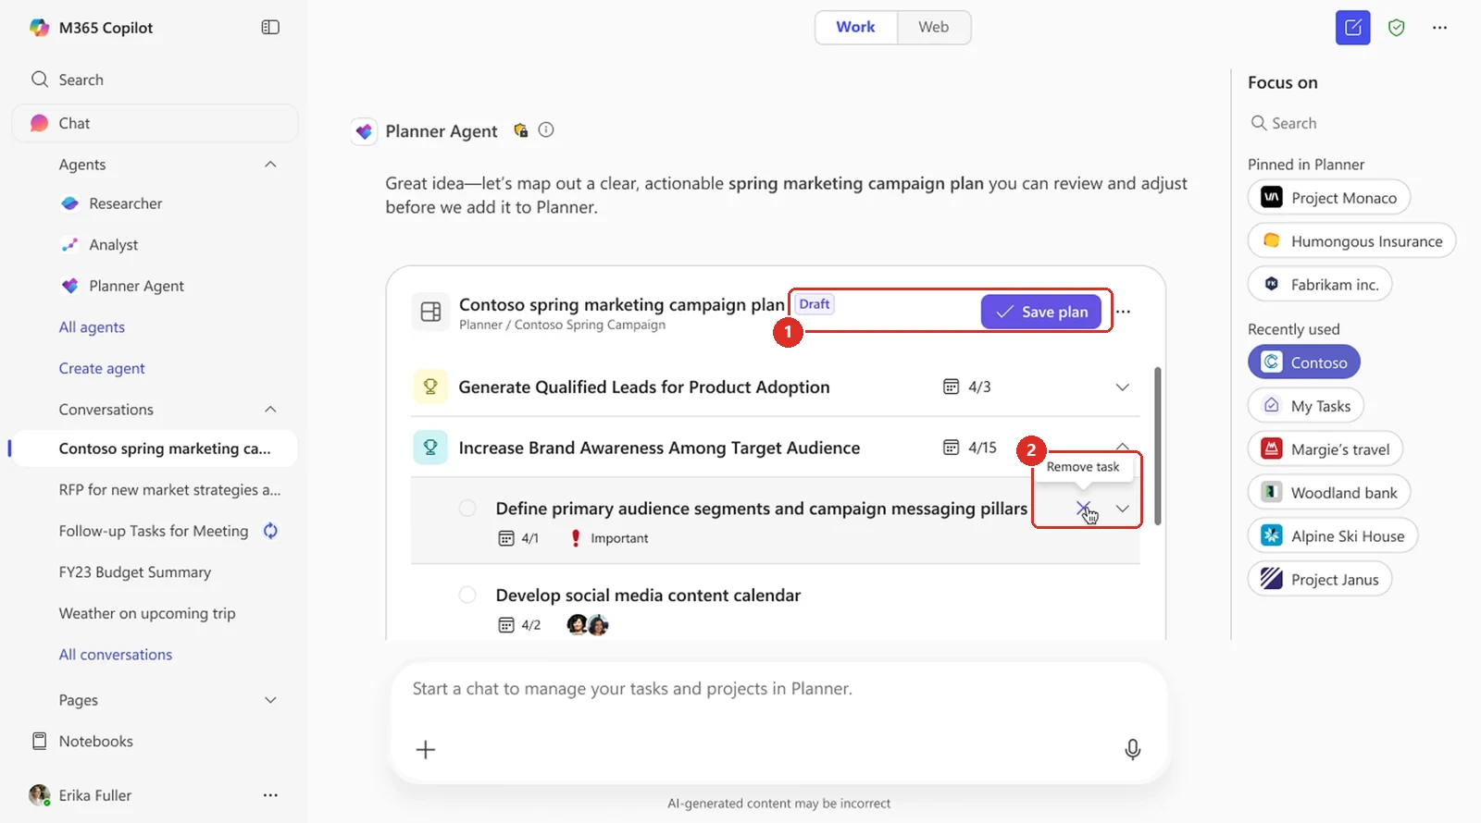The height and width of the screenshot is (823, 1481).
Task: Collapse the sidebar with the panel icon
Action: point(270,28)
